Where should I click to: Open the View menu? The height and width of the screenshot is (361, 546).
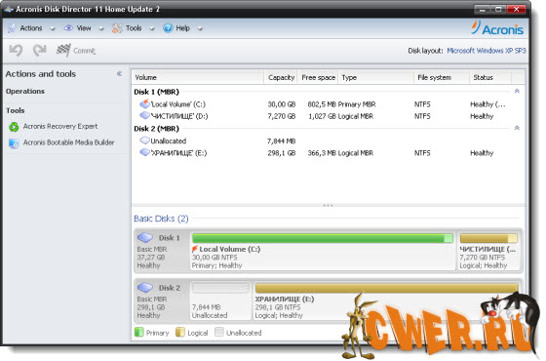click(x=84, y=28)
